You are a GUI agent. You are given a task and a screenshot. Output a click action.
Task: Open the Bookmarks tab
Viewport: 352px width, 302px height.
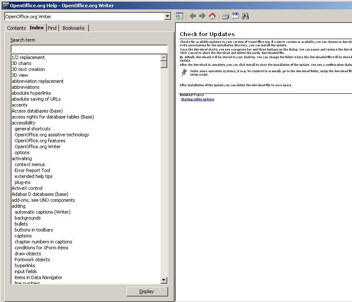73,28
